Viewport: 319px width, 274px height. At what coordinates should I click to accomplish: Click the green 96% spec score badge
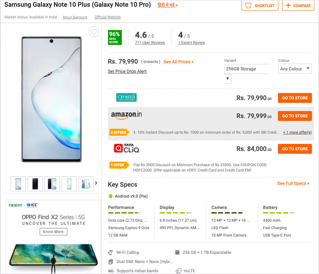(115, 37)
